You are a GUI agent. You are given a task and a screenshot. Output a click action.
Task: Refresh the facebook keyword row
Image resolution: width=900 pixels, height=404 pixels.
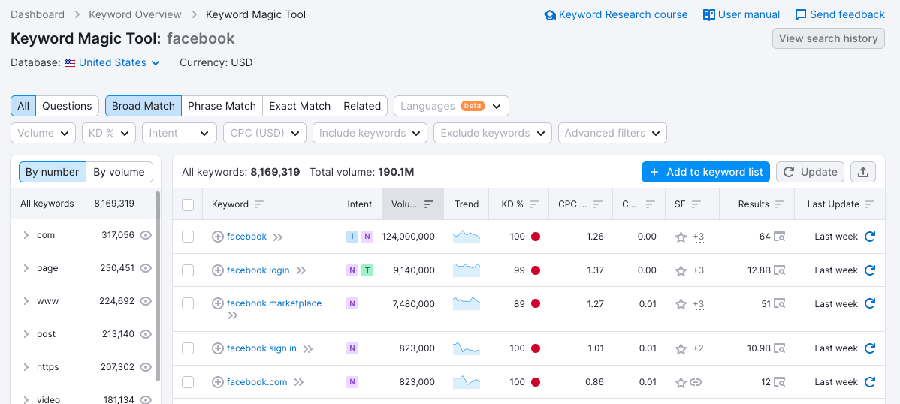coord(870,237)
